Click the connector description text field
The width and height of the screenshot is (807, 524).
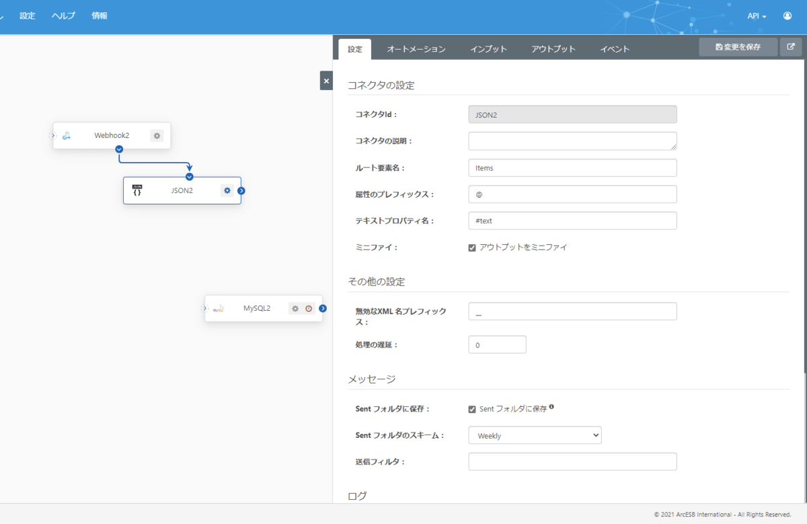[x=572, y=141]
